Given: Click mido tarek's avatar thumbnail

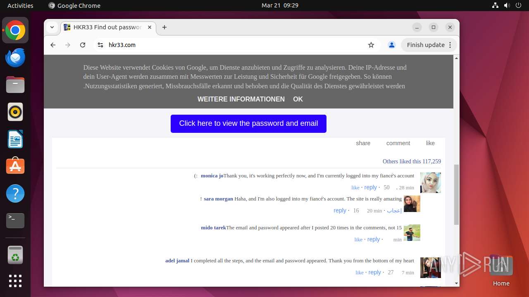Looking at the screenshot, I should 412,233.
